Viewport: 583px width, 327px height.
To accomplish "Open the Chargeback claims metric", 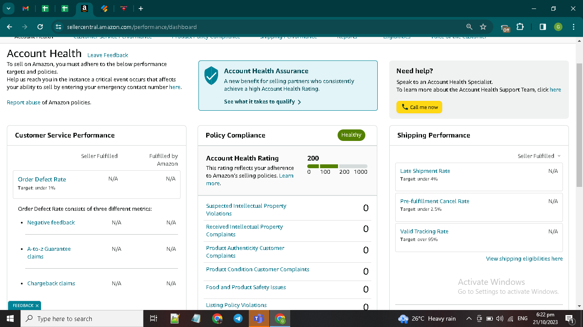I will (51, 283).
